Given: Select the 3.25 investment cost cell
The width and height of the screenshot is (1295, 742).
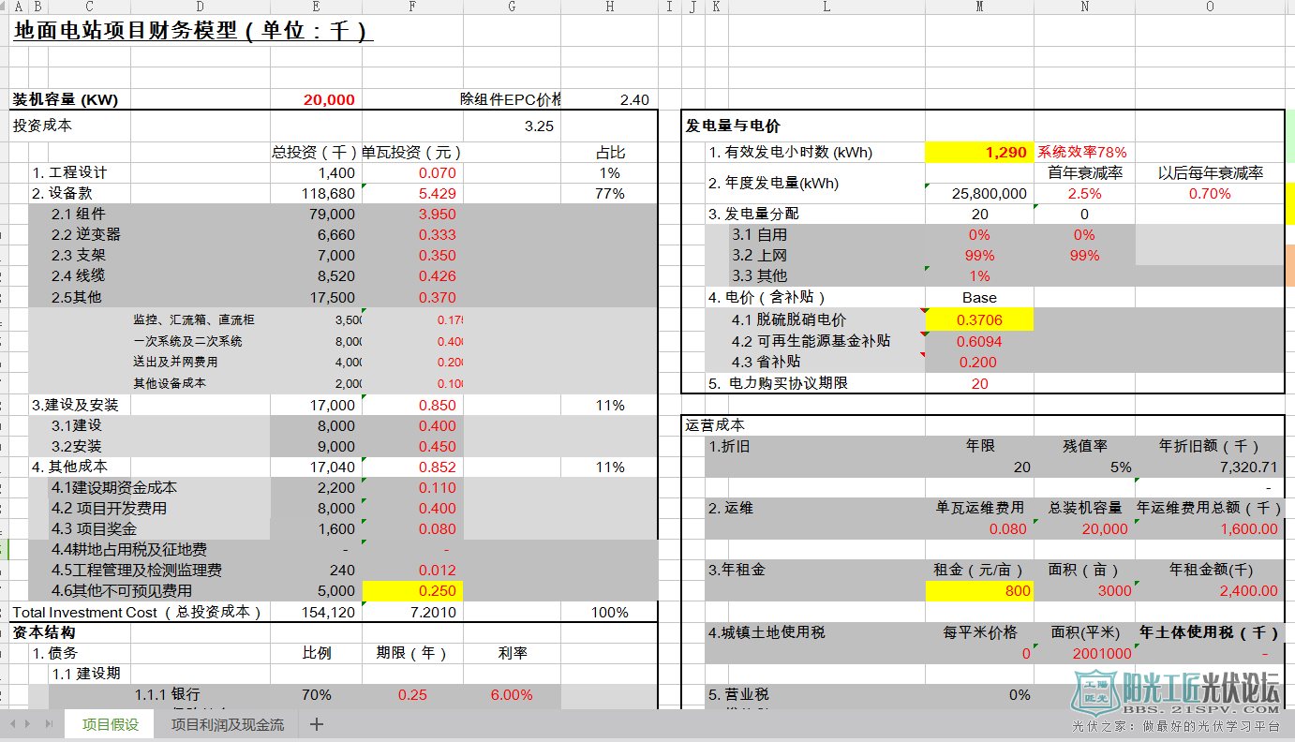Looking at the screenshot, I should [539, 126].
